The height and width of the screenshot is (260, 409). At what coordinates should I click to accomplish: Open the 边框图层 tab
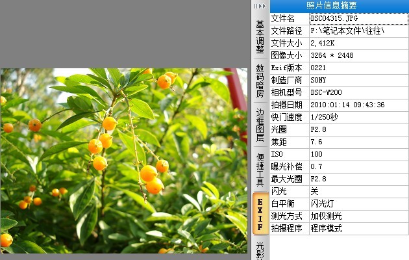point(260,125)
